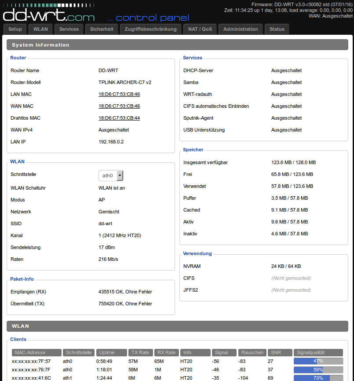Open the Setup tab

[15, 29]
